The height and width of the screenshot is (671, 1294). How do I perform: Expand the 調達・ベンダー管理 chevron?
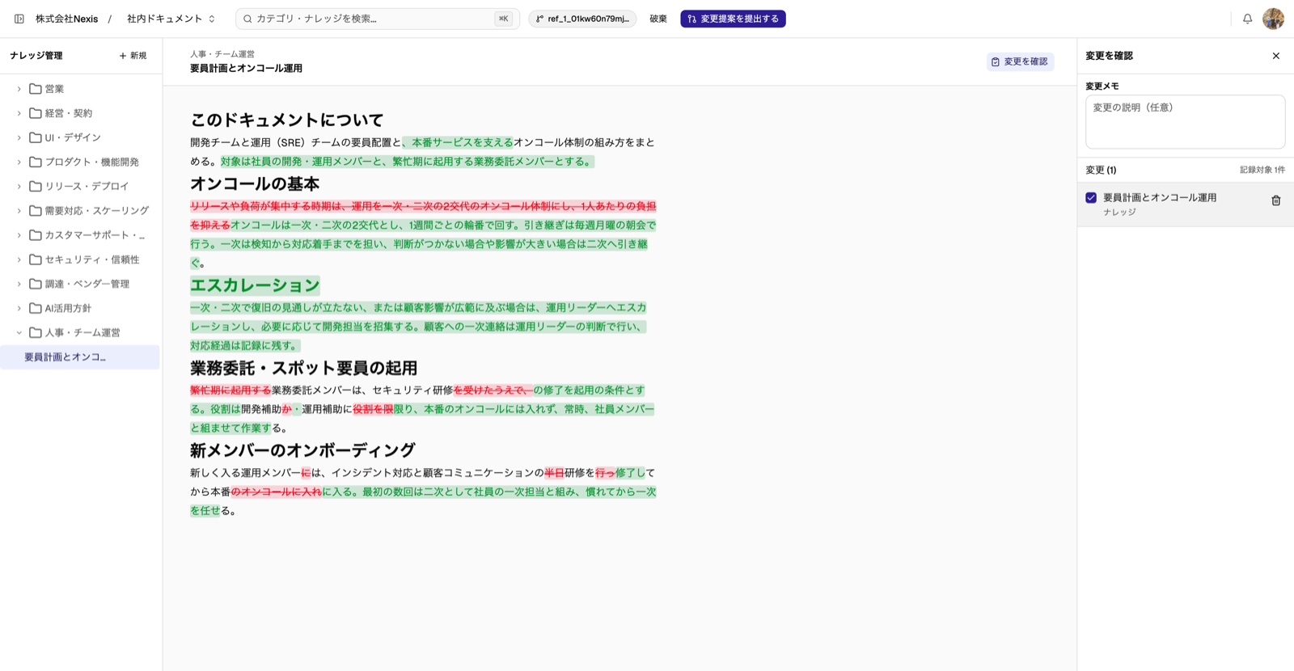coord(19,284)
